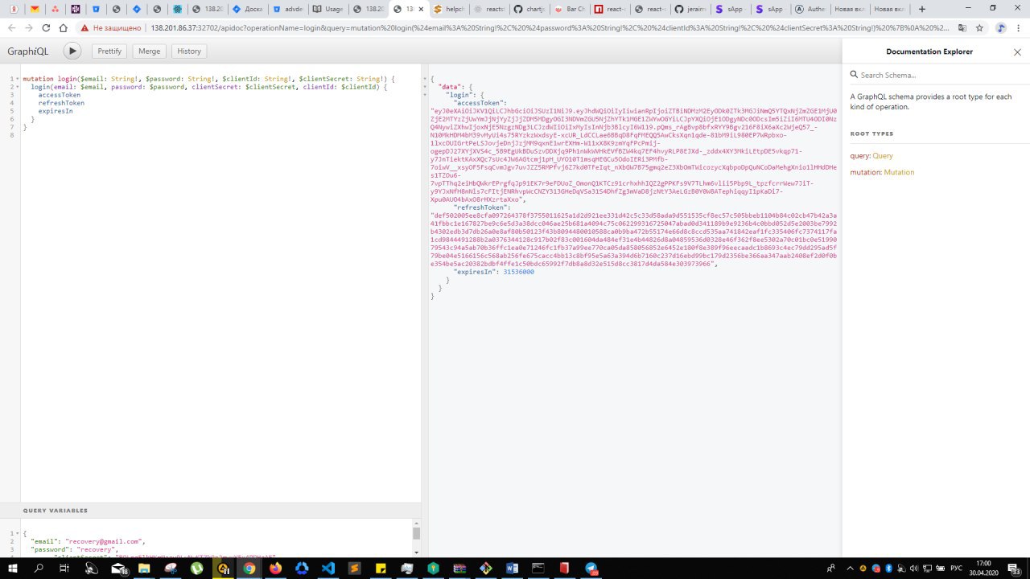Switch to the Bar Ch tab

(568, 9)
